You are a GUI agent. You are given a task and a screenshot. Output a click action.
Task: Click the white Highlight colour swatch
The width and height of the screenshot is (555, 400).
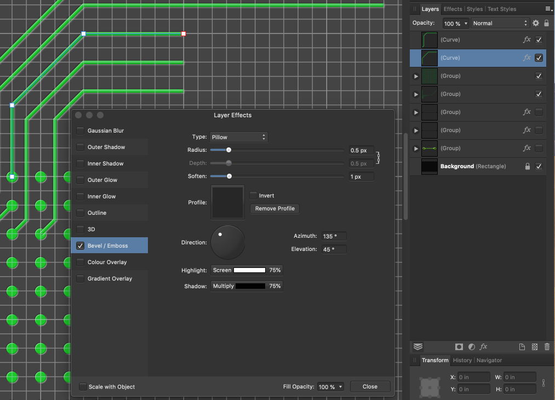coord(249,270)
